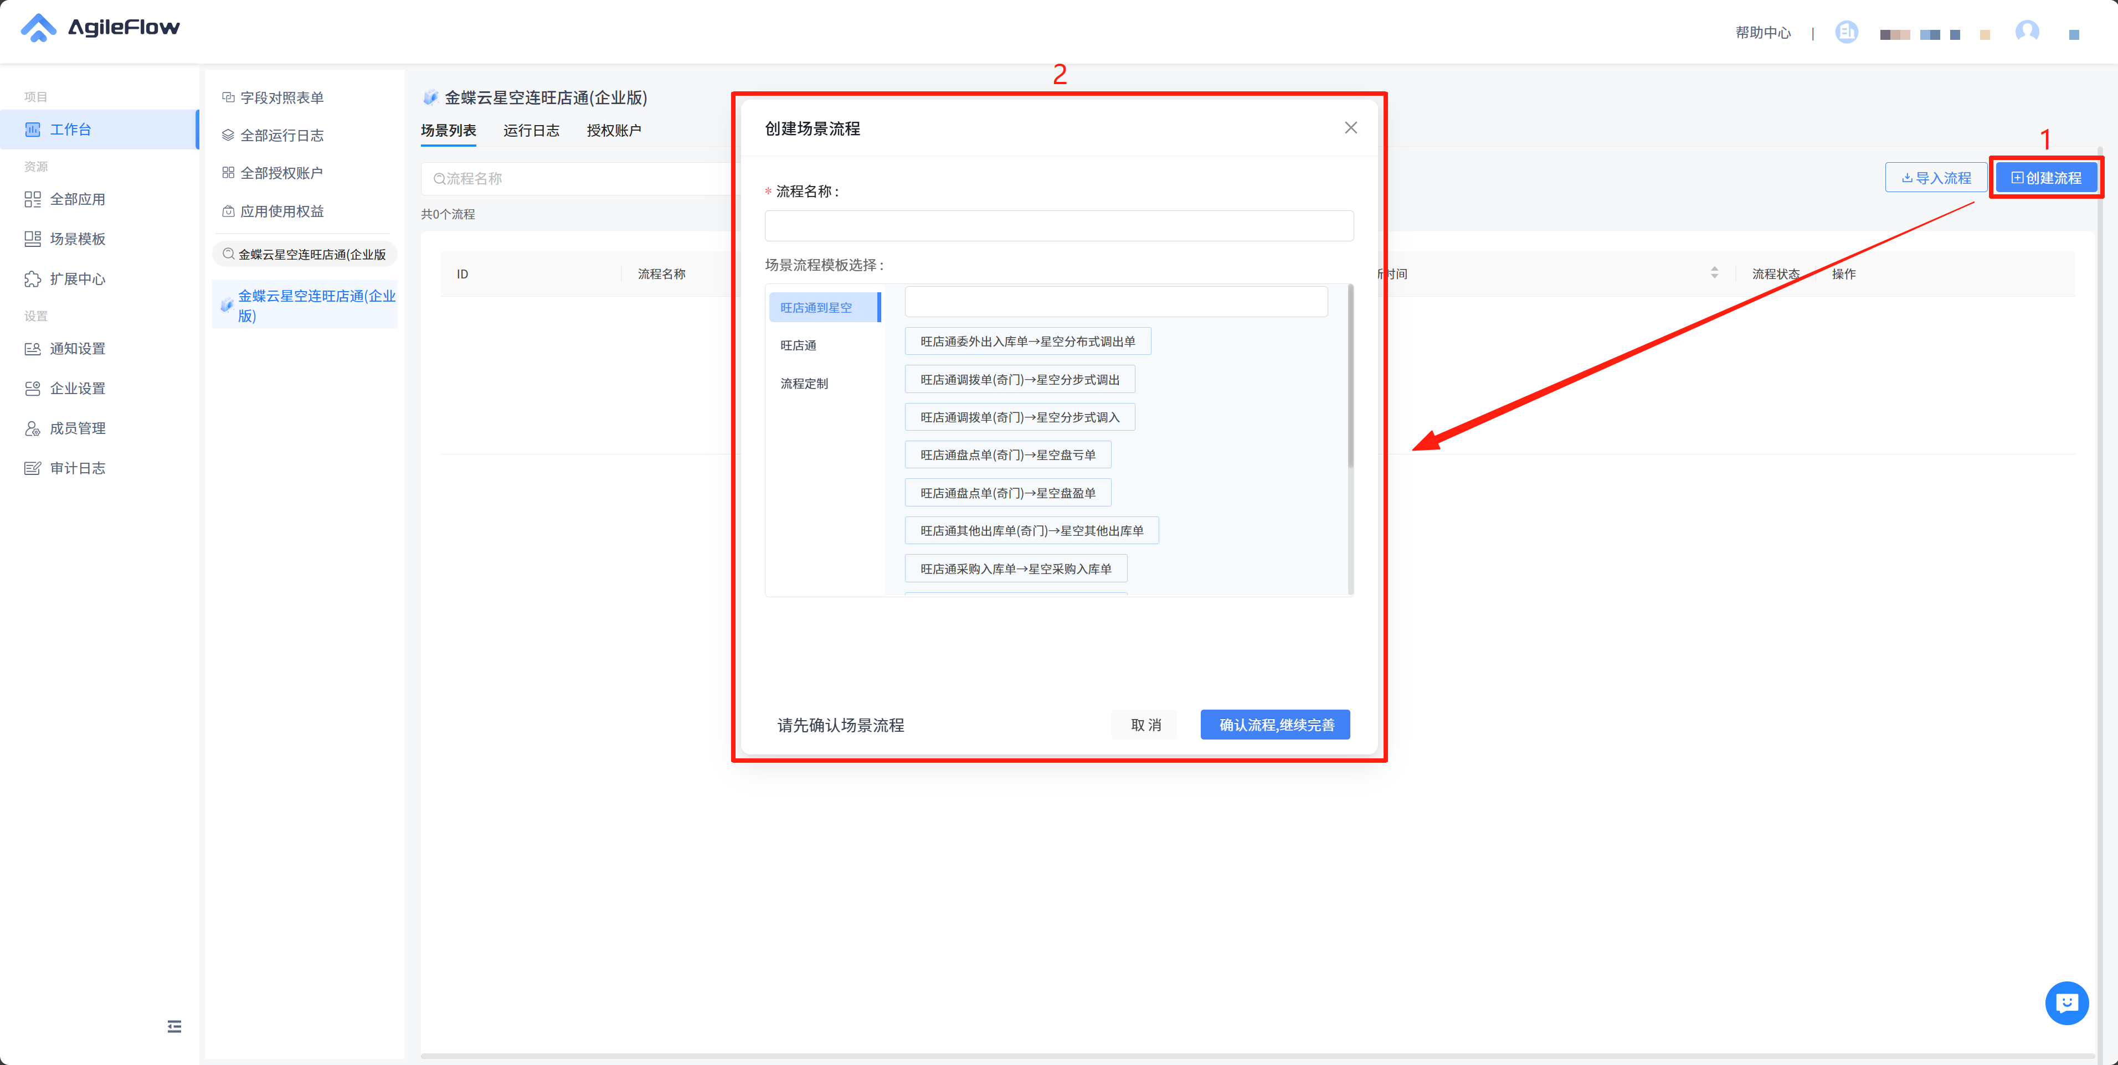Screen dimensions: 2118x1065
Task: Click the AgileFlow logo
Action: click(100, 27)
